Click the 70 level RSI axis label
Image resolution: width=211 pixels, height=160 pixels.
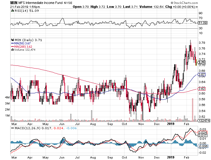click(x=200, y=18)
